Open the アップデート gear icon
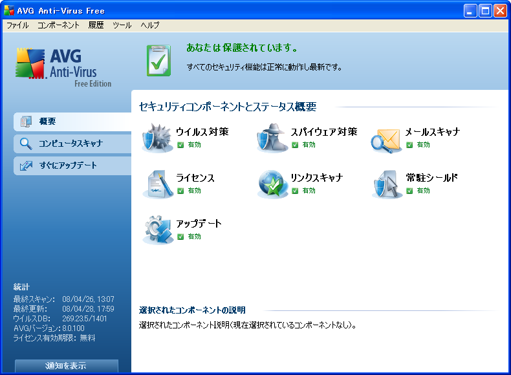Image resolution: width=511 pixels, height=375 pixels. [x=158, y=230]
